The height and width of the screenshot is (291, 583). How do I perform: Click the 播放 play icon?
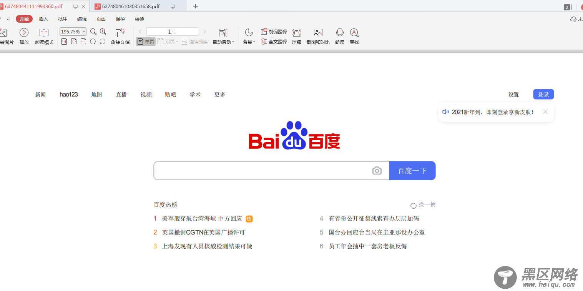tap(24, 32)
